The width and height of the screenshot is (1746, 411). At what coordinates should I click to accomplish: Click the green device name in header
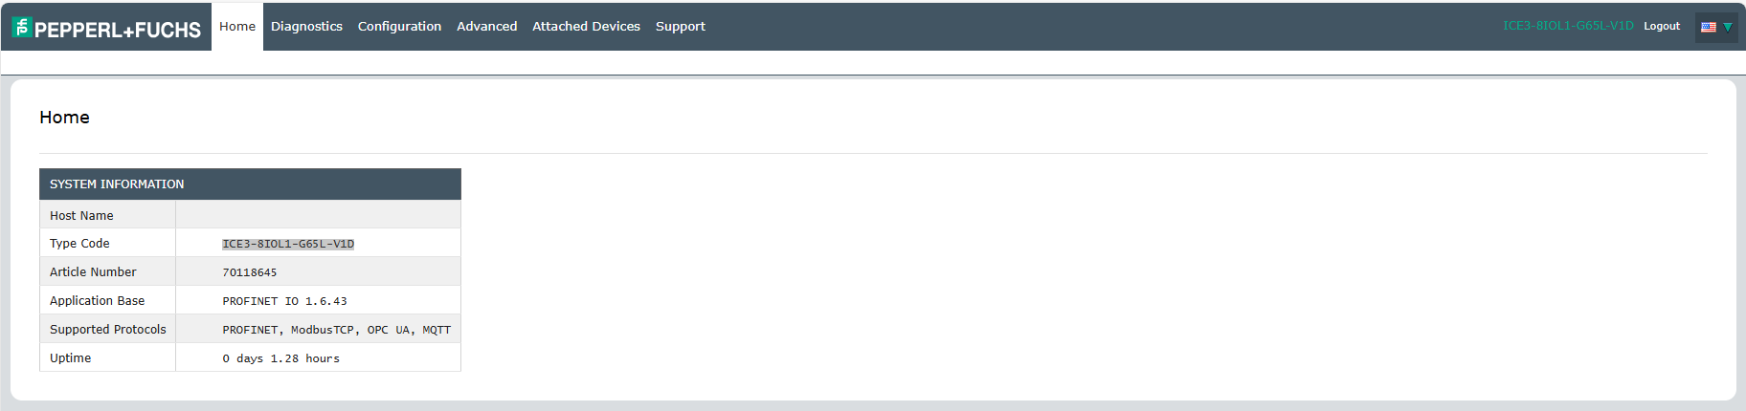click(x=1568, y=26)
